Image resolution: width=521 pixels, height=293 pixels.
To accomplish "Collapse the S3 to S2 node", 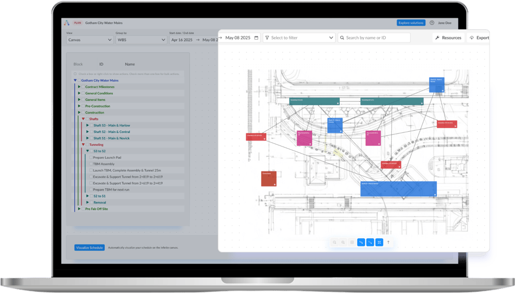I will point(88,151).
